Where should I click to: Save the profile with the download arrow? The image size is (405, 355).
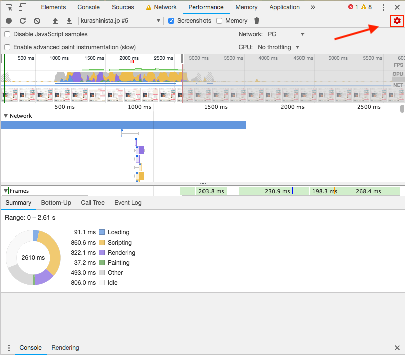69,21
